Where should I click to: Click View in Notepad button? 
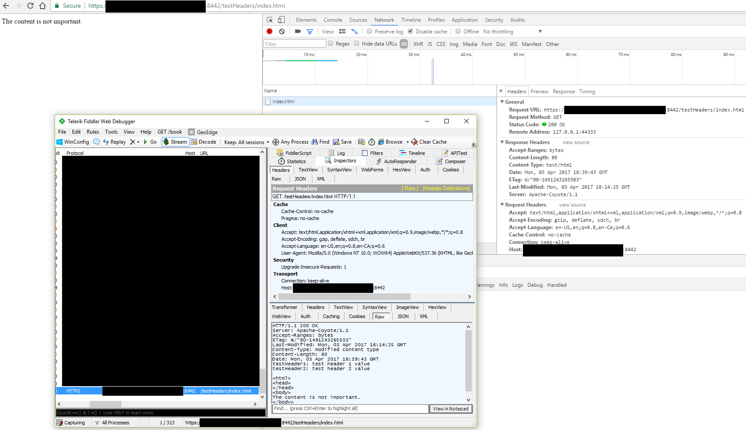point(450,409)
